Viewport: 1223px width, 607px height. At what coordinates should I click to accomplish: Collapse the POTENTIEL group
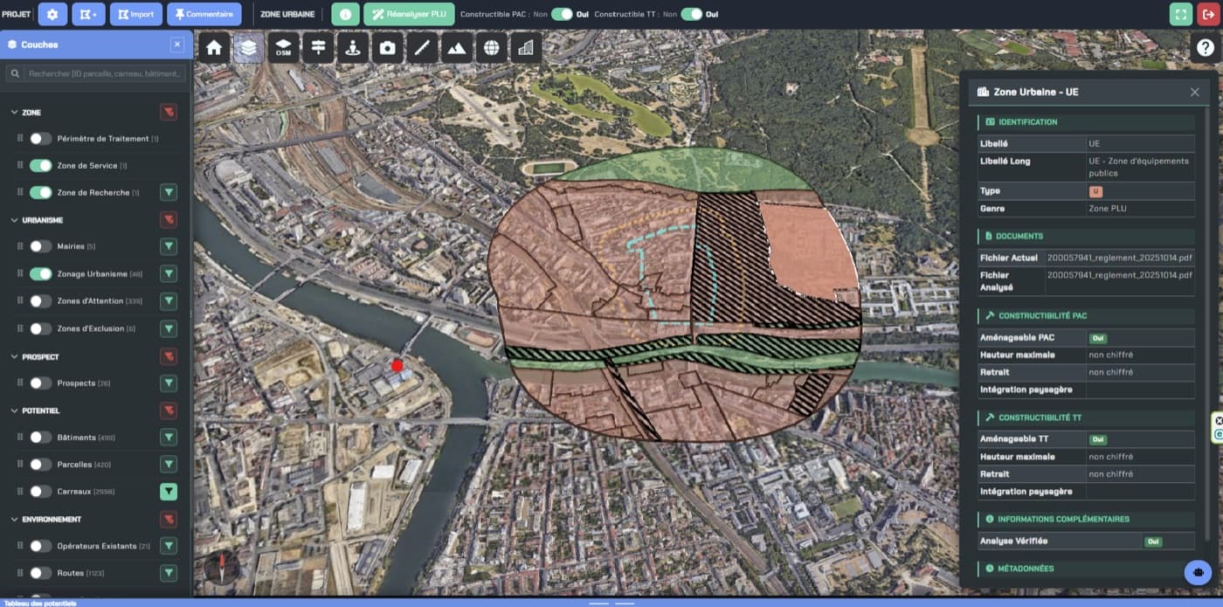(x=15, y=410)
